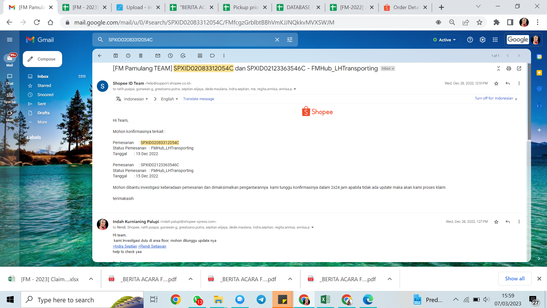The image size is (547, 308).
Task: Open conversation in a new window
Action: 519,68
